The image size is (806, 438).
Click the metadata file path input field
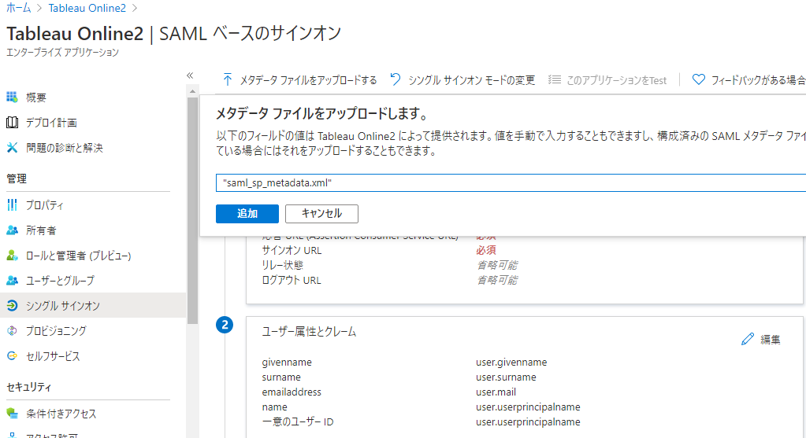point(511,182)
